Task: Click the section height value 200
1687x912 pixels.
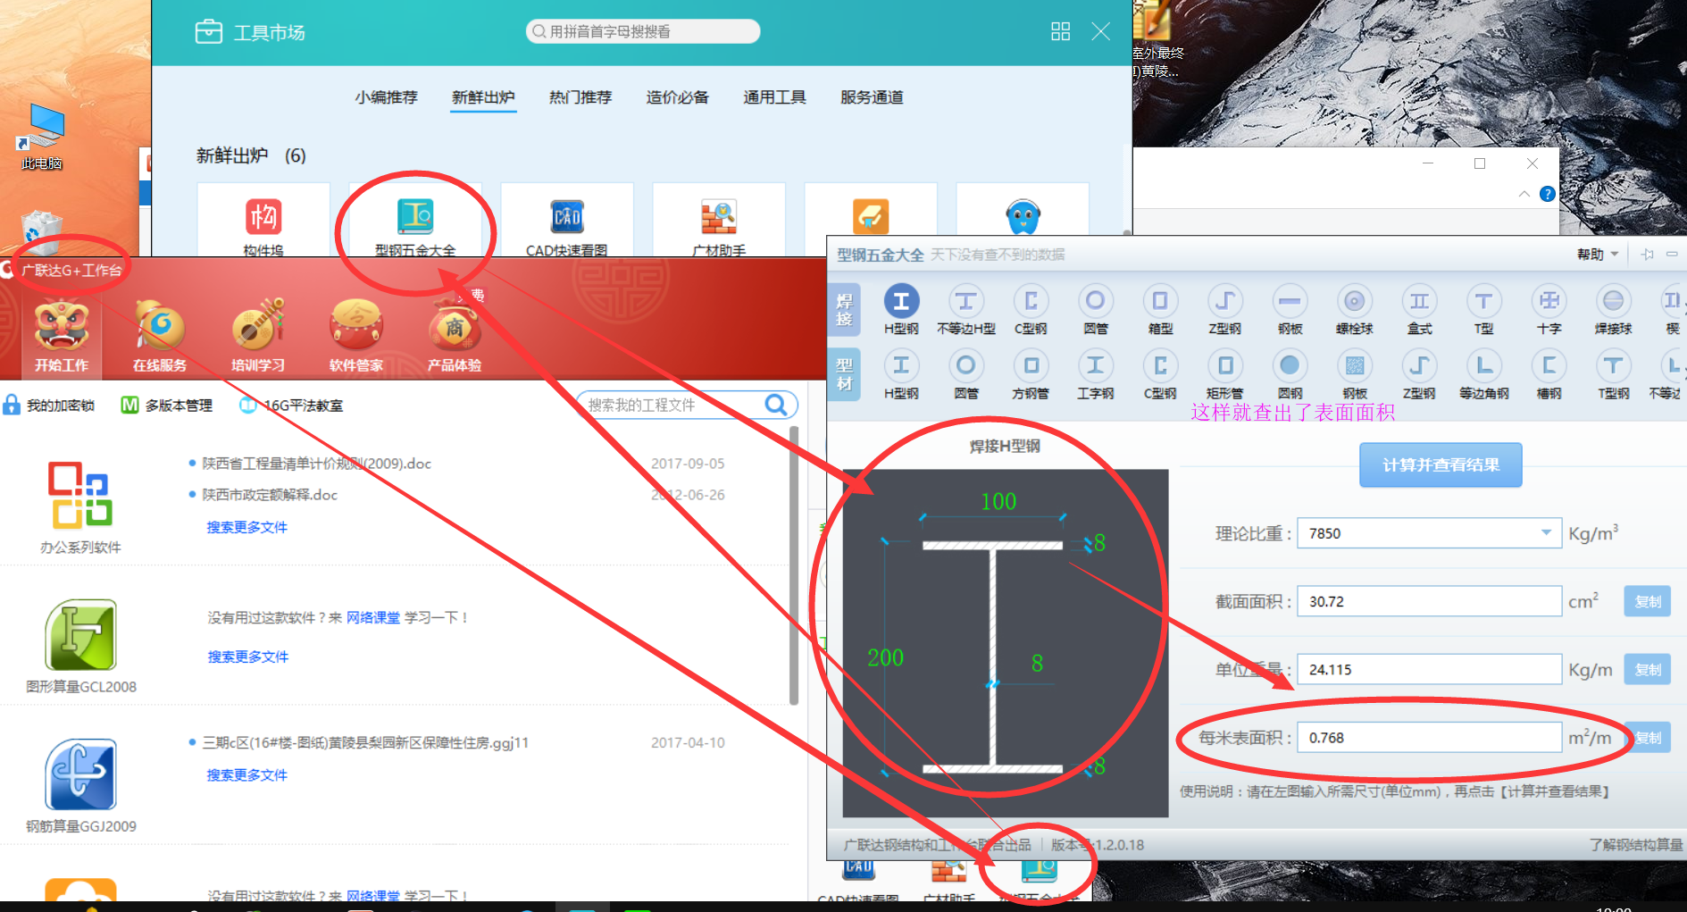Action: click(x=885, y=657)
